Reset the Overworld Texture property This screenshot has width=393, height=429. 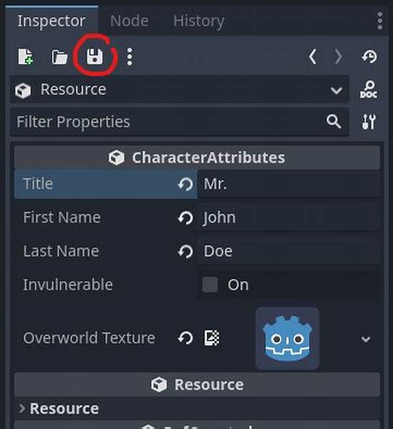pyautogui.click(x=185, y=338)
